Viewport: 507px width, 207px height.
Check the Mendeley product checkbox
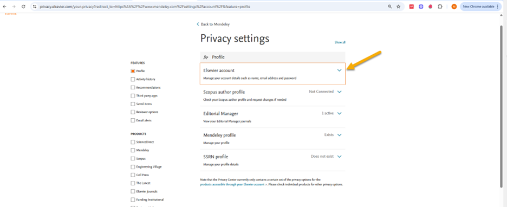click(133, 151)
